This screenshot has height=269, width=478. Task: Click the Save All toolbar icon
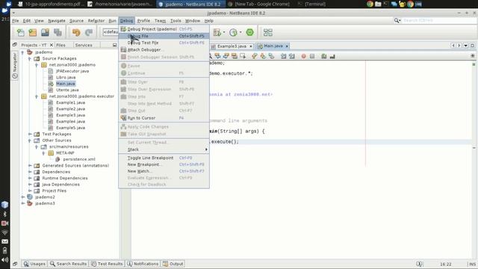(x=58, y=32)
